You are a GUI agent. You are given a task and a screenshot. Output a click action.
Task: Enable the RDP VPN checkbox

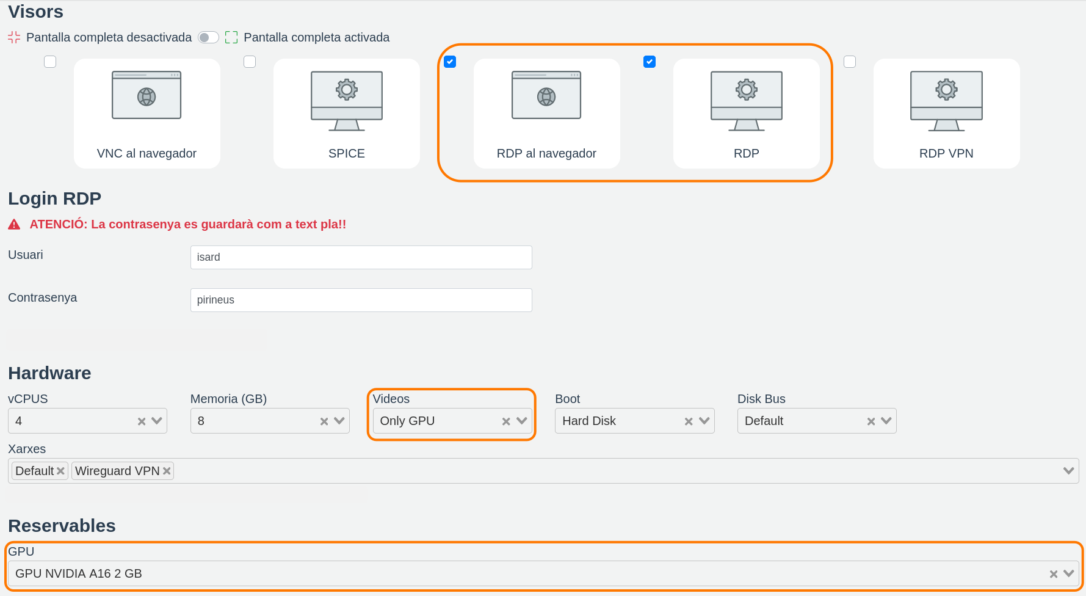[850, 62]
